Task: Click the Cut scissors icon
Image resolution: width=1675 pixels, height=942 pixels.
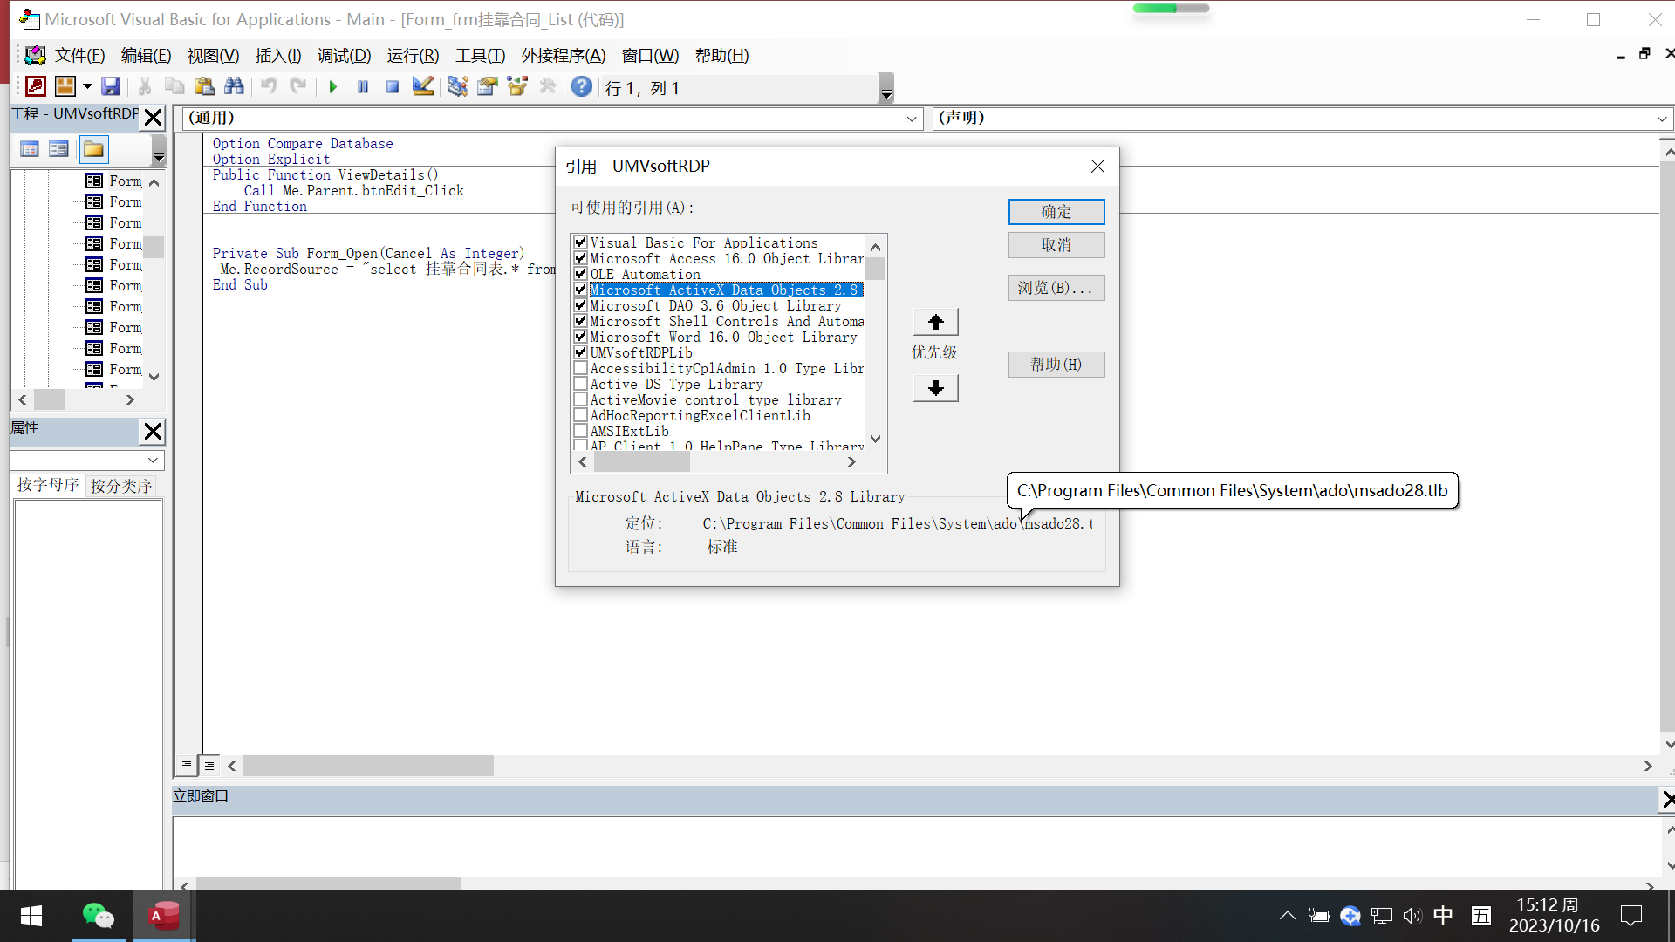Action: (x=145, y=86)
